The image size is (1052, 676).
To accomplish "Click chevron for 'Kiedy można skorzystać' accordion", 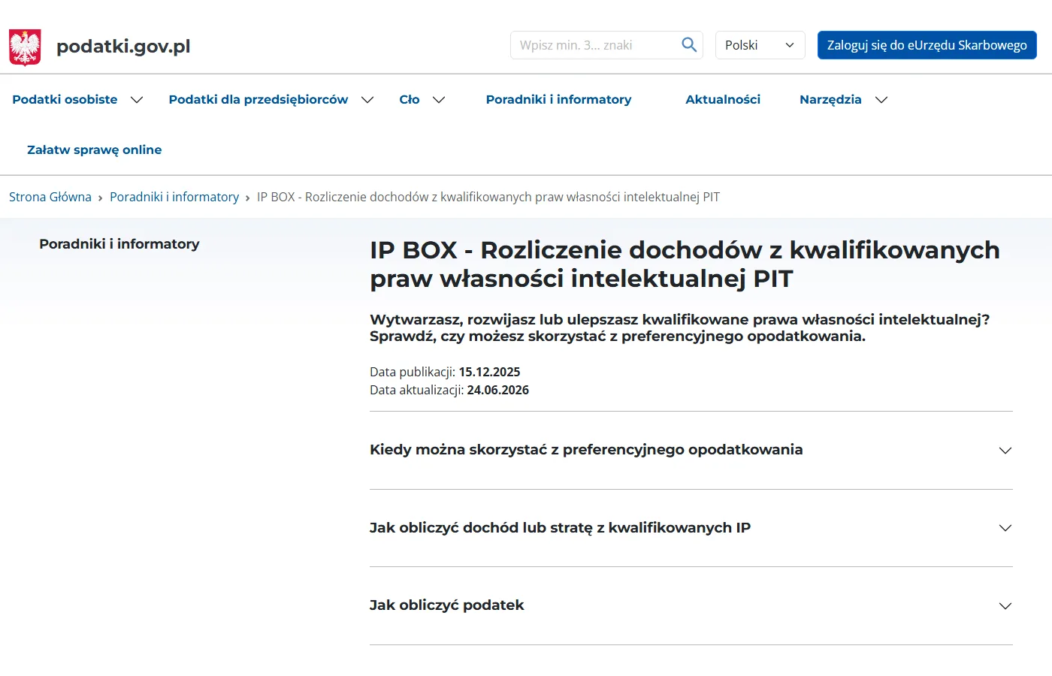I will tap(1005, 451).
